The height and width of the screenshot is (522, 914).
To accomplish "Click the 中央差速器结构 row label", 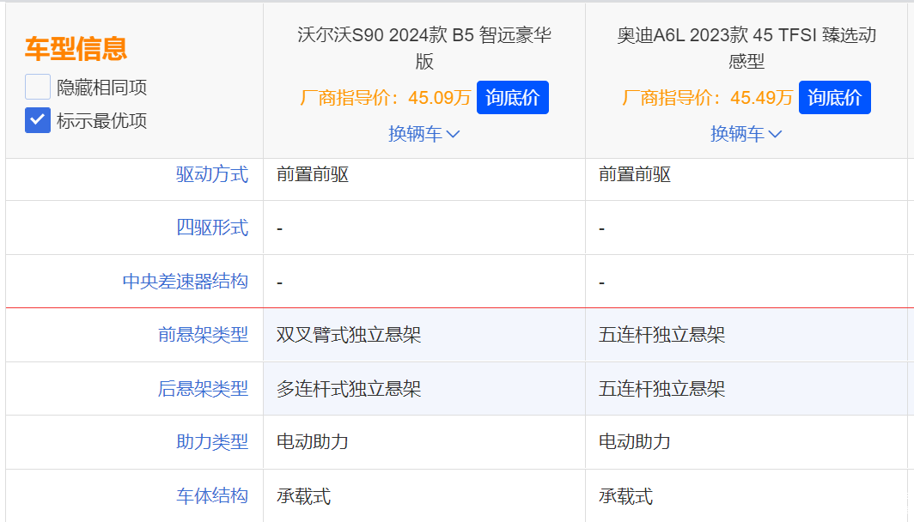I will pos(186,282).
